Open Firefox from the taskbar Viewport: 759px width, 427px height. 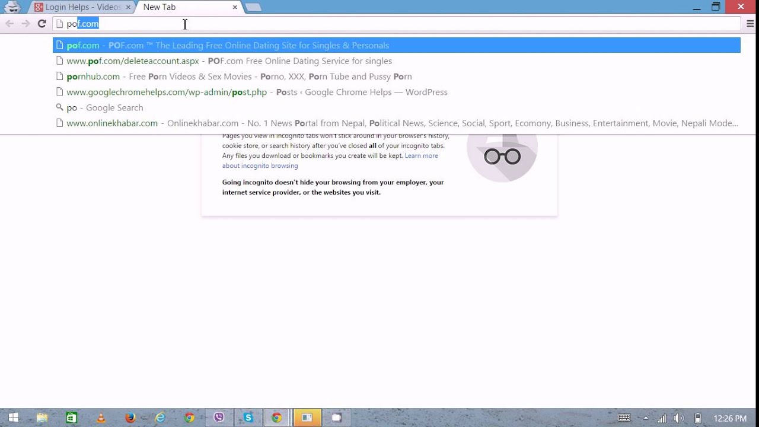(x=130, y=418)
